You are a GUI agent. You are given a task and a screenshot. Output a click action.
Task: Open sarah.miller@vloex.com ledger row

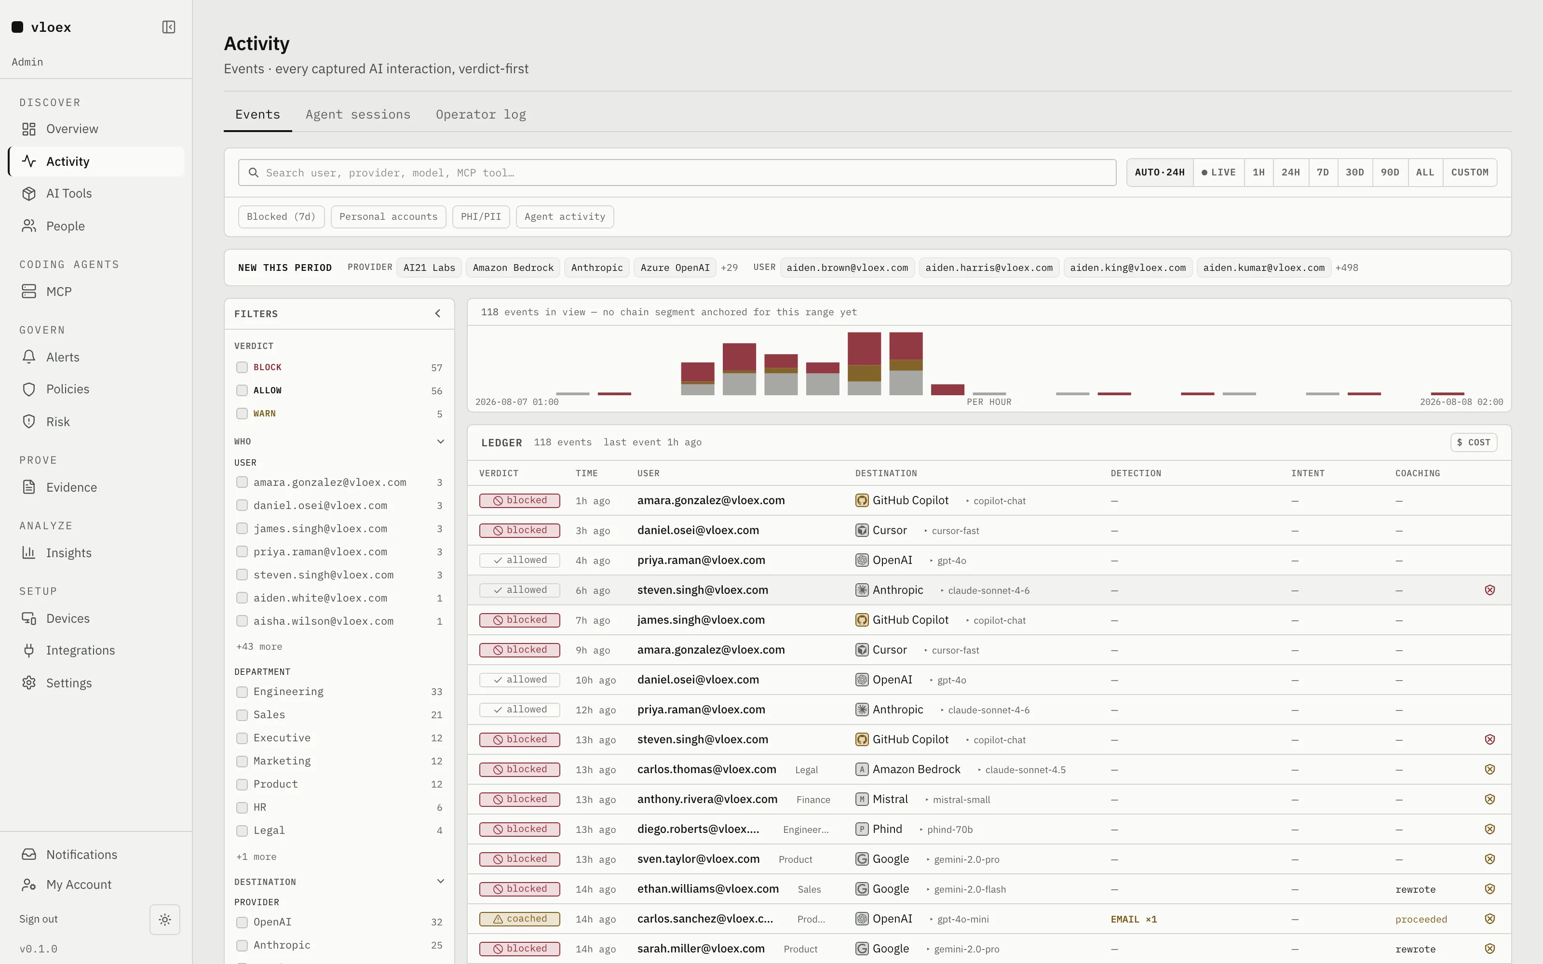pos(988,949)
